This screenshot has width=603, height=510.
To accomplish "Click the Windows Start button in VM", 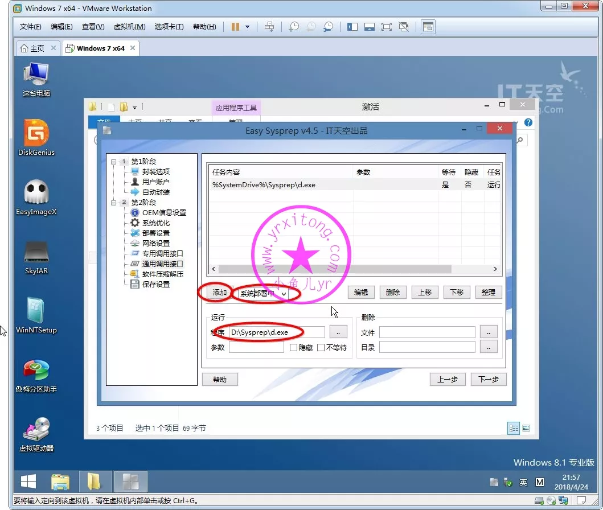I will coord(28,482).
